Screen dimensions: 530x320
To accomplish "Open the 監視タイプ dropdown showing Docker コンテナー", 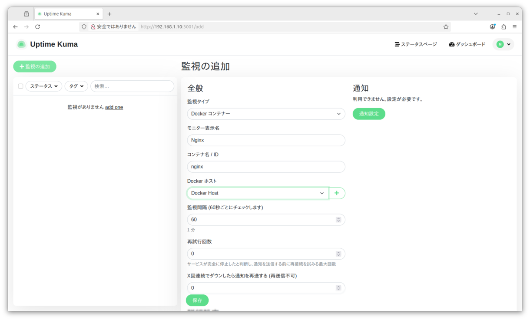I will [266, 114].
